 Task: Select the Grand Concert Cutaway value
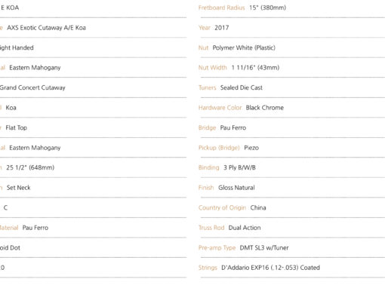(32, 87)
